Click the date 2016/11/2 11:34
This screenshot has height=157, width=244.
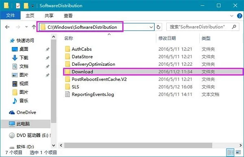coord(175,72)
